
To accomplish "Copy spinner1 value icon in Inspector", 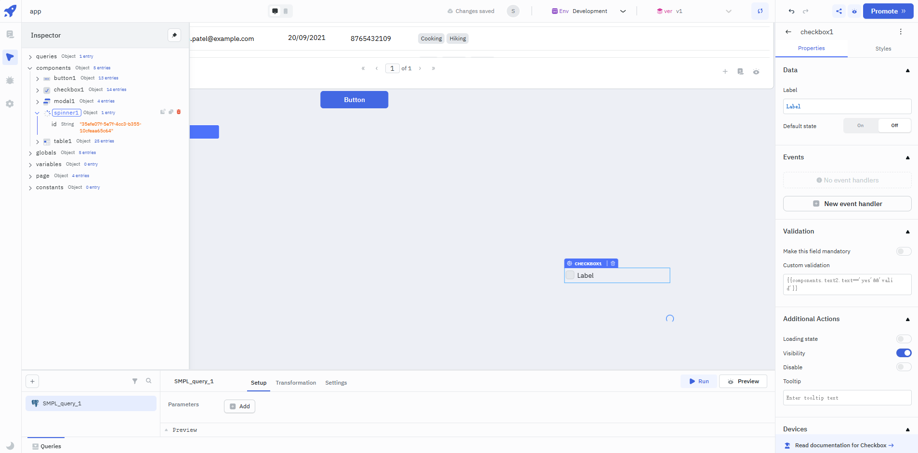I will click(x=171, y=112).
